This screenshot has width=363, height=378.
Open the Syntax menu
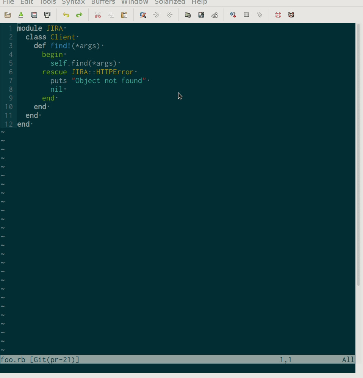click(x=73, y=2)
